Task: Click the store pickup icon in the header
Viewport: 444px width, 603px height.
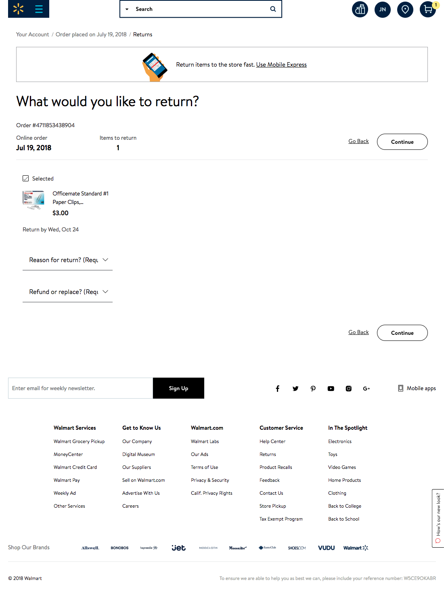Action: [360, 9]
